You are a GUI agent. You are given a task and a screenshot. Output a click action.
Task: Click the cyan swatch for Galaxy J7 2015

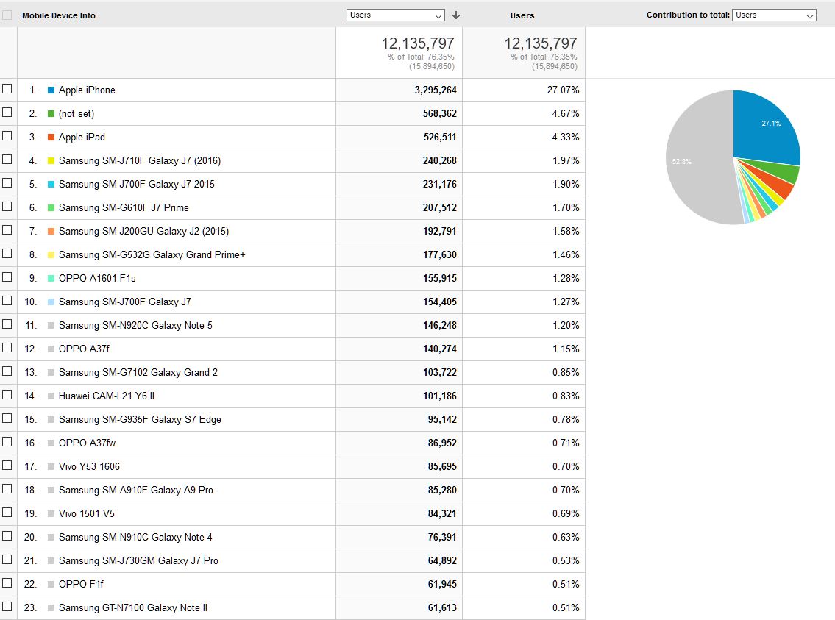(x=51, y=184)
